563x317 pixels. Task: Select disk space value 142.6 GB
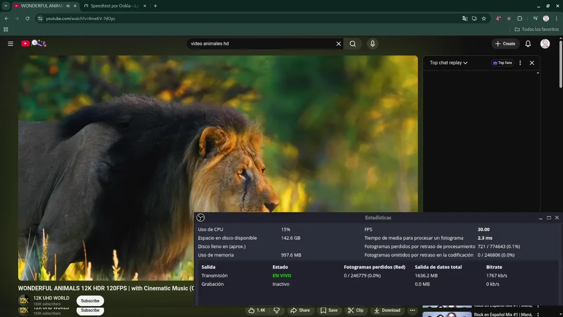(x=291, y=238)
